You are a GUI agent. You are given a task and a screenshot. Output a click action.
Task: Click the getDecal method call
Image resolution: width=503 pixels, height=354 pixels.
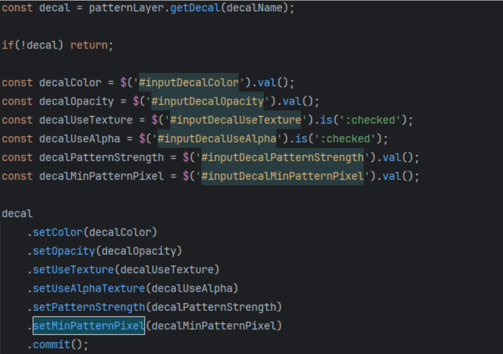point(195,8)
